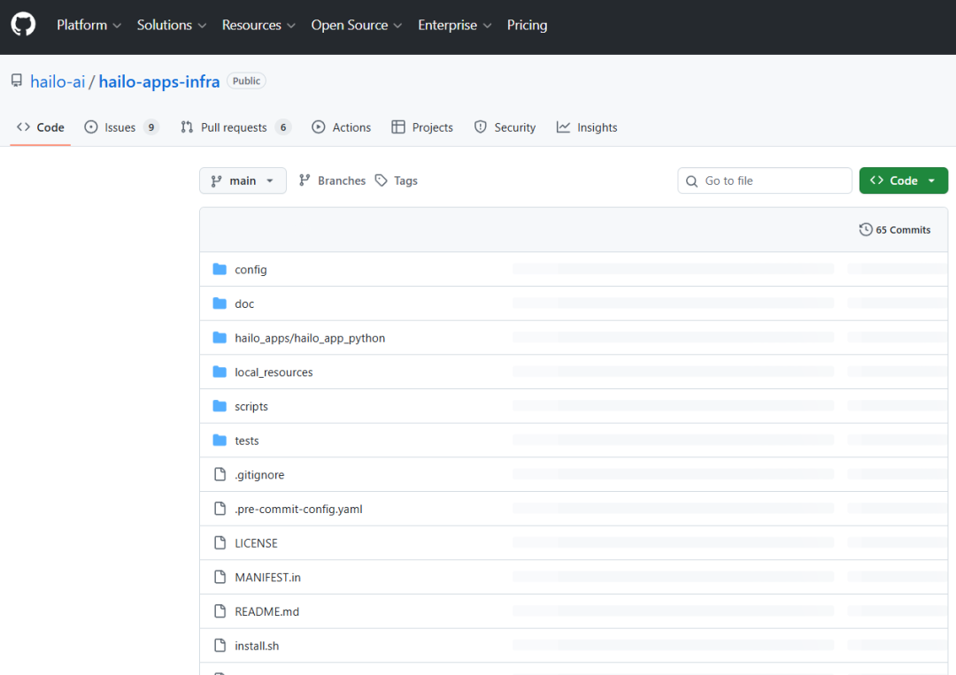
Task: Expand the Enterprise menu
Action: [454, 25]
